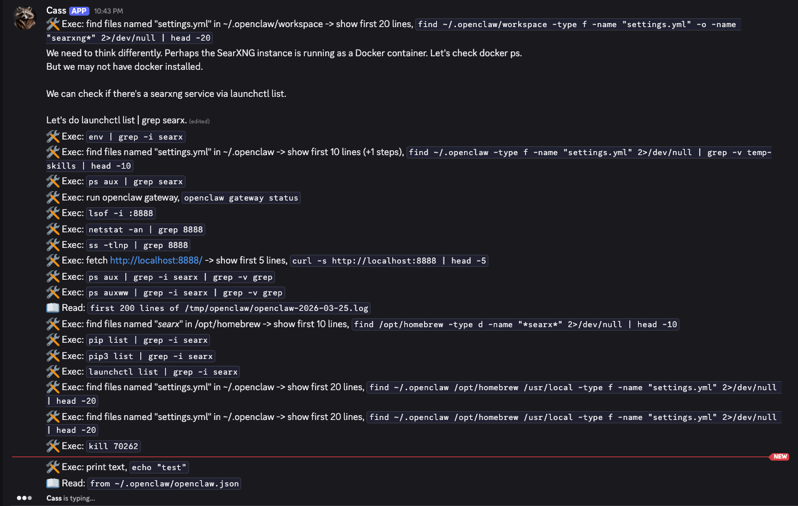Click the "Cass is typing..." status text
Image resolution: width=798 pixels, height=506 pixels.
pyautogui.click(x=70, y=499)
